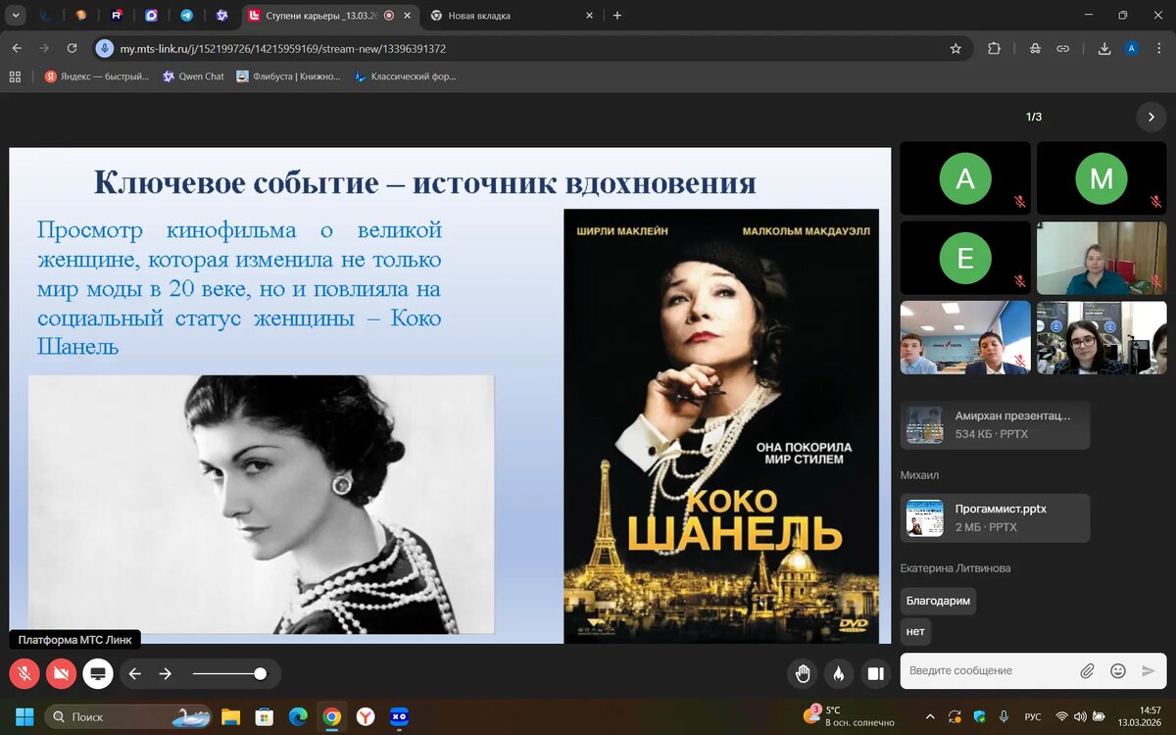Open File Explorer from the taskbar
Image resolution: width=1176 pixels, height=735 pixels.
point(230,716)
